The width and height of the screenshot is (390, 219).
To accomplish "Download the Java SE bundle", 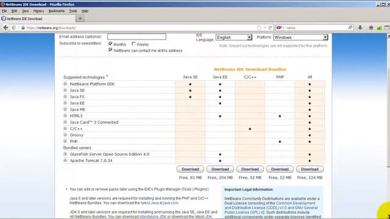I will [190, 169].
